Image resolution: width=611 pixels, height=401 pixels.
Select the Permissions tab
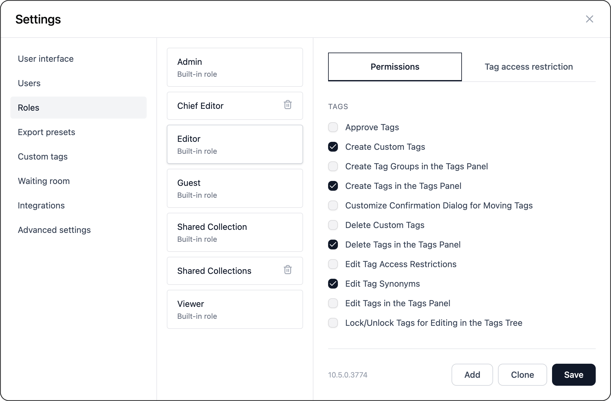395,67
